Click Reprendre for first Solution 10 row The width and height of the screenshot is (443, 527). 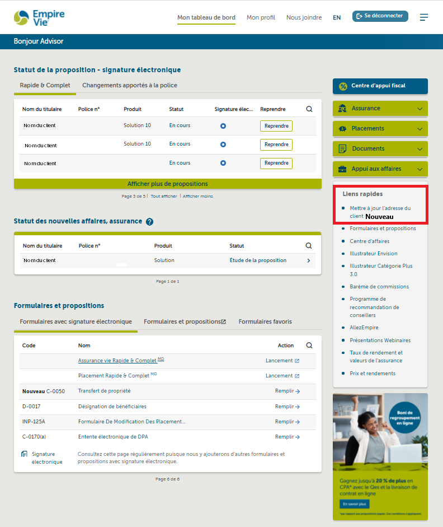[276, 126]
